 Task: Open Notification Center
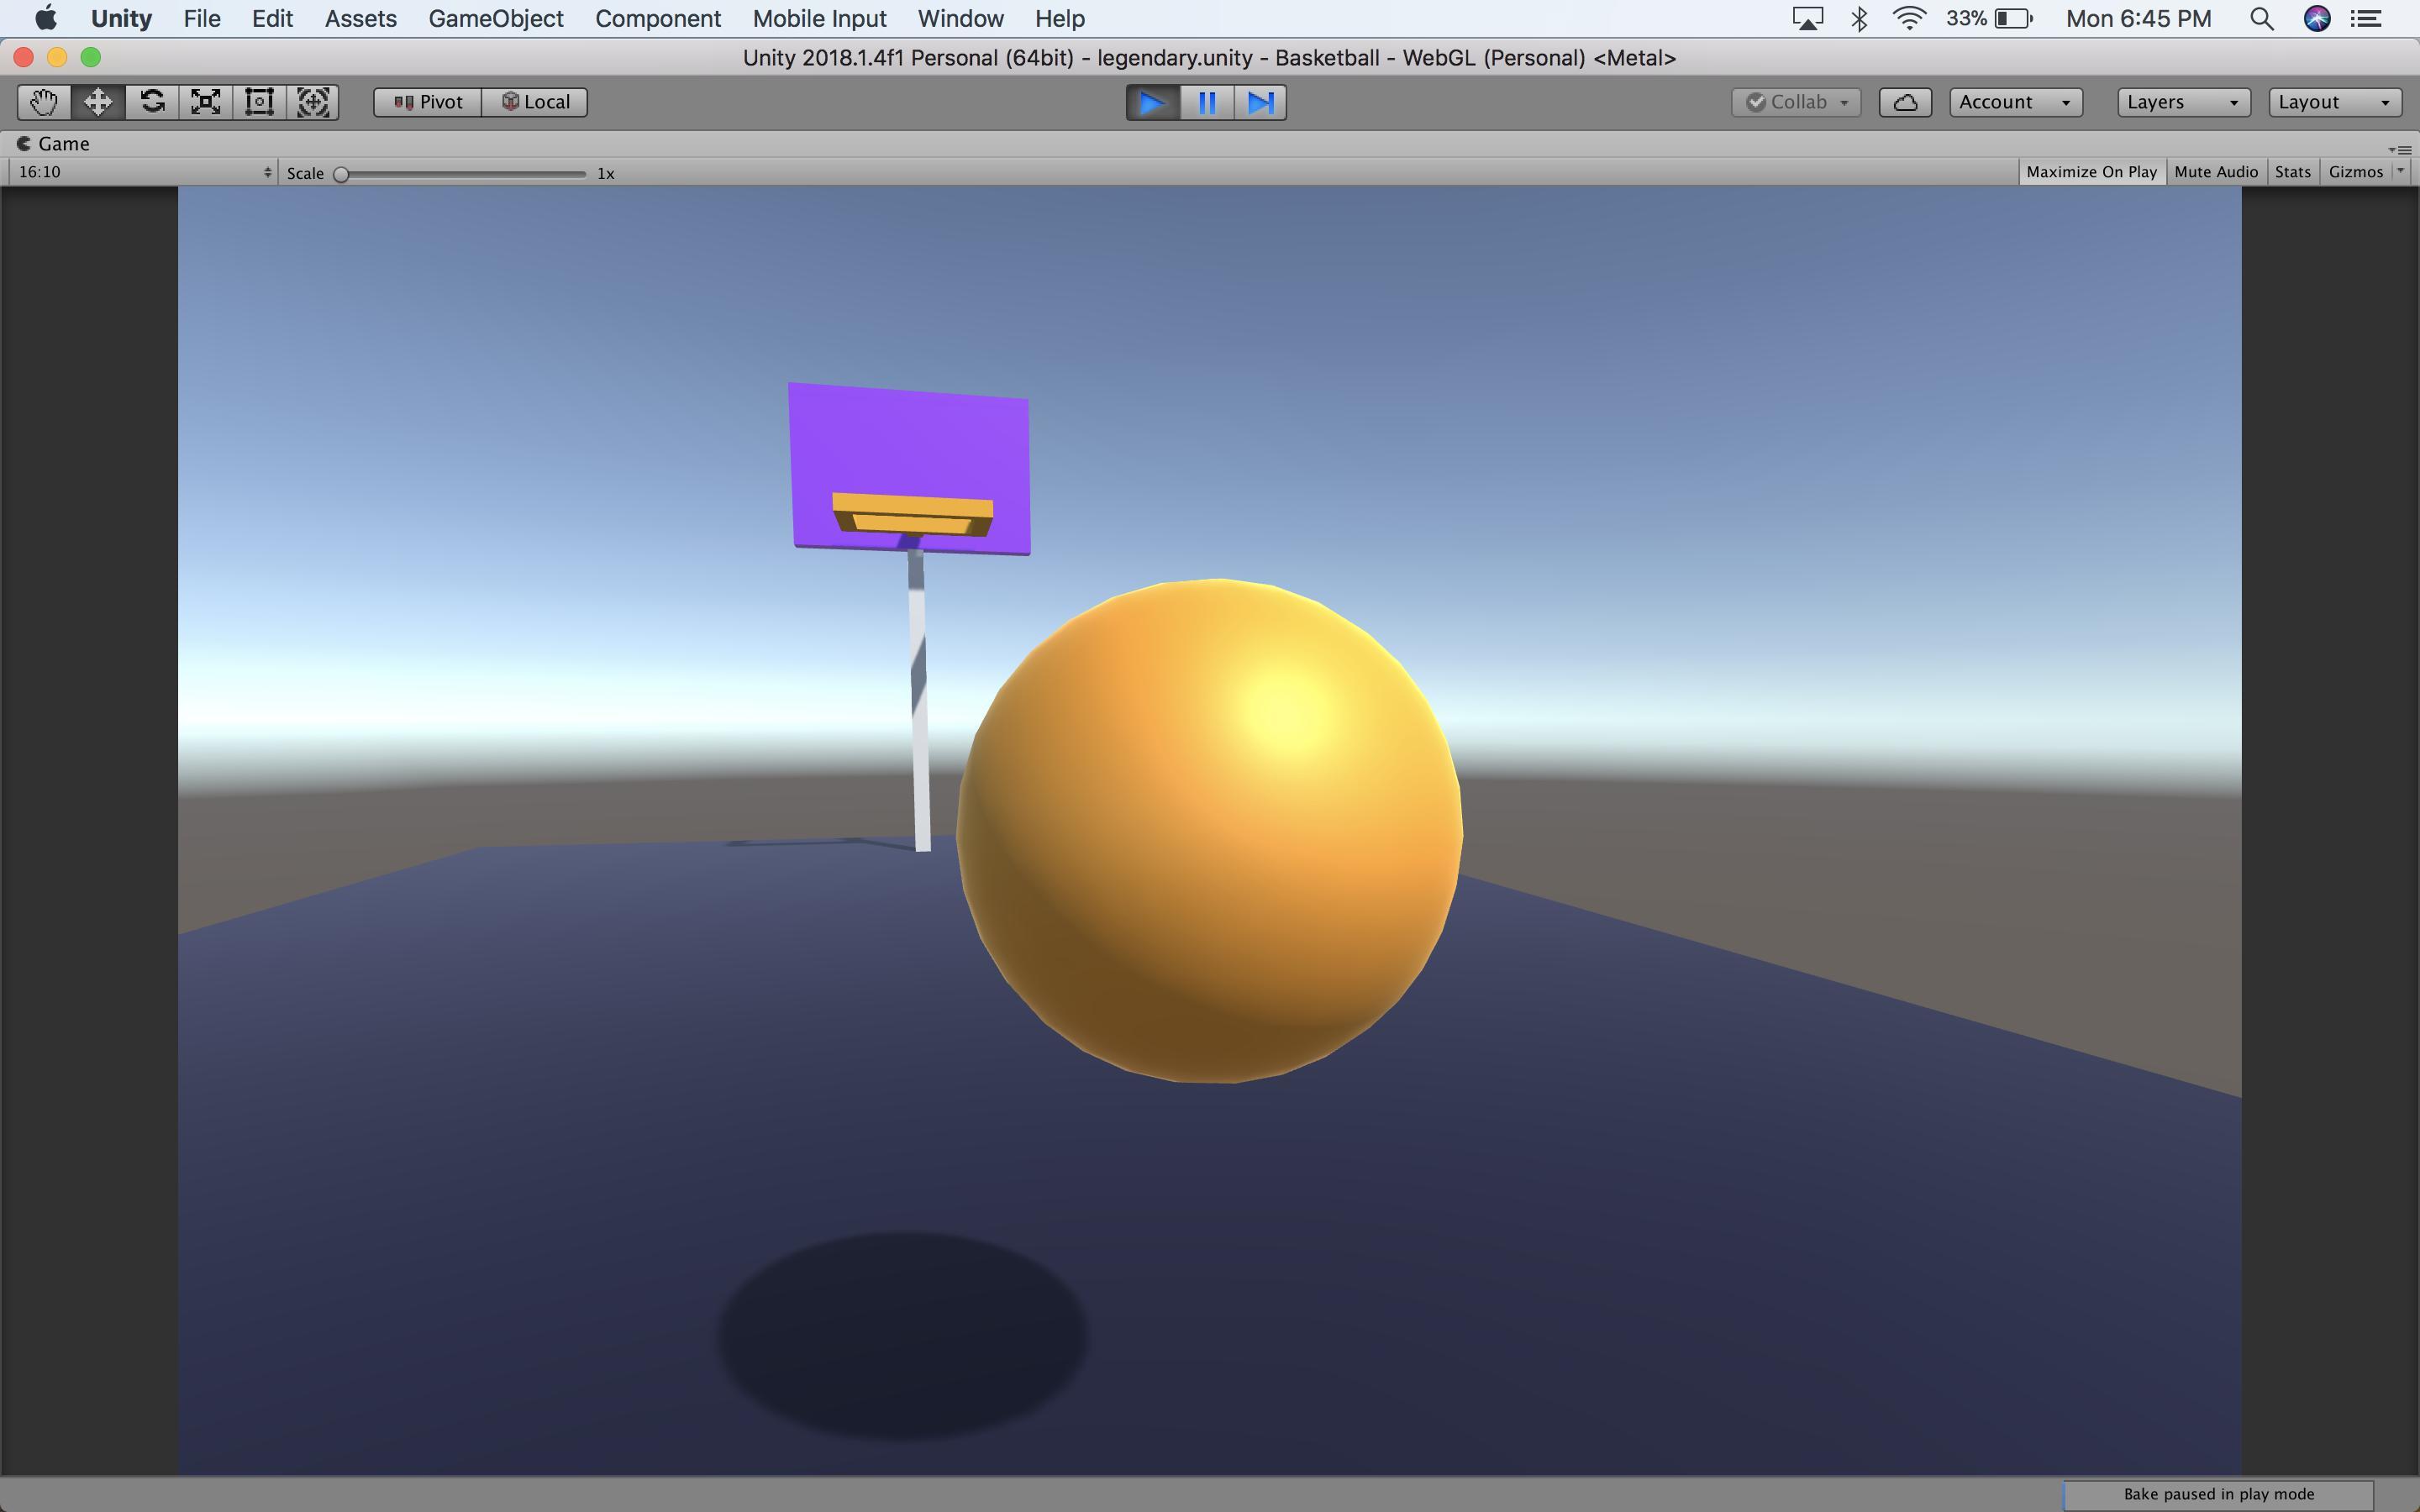[x=2366, y=18]
